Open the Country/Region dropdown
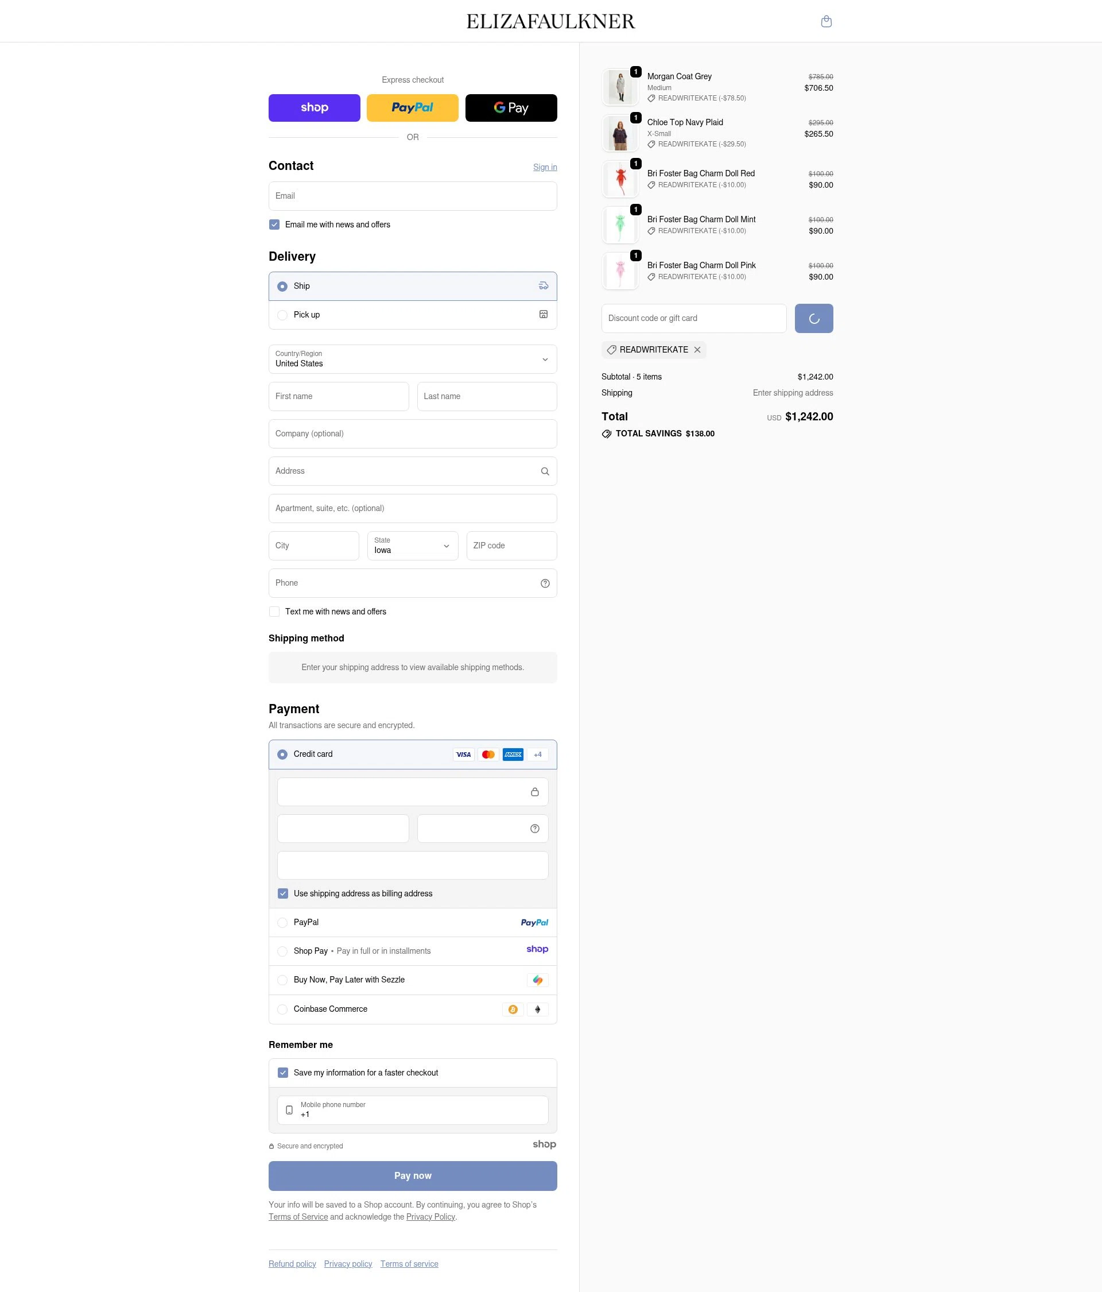This screenshot has height=1292, width=1102. click(x=412, y=359)
